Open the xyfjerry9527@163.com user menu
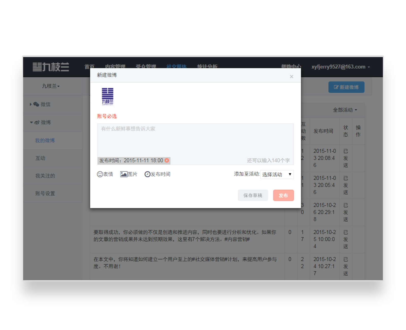The height and width of the screenshot is (330, 406). point(340,67)
